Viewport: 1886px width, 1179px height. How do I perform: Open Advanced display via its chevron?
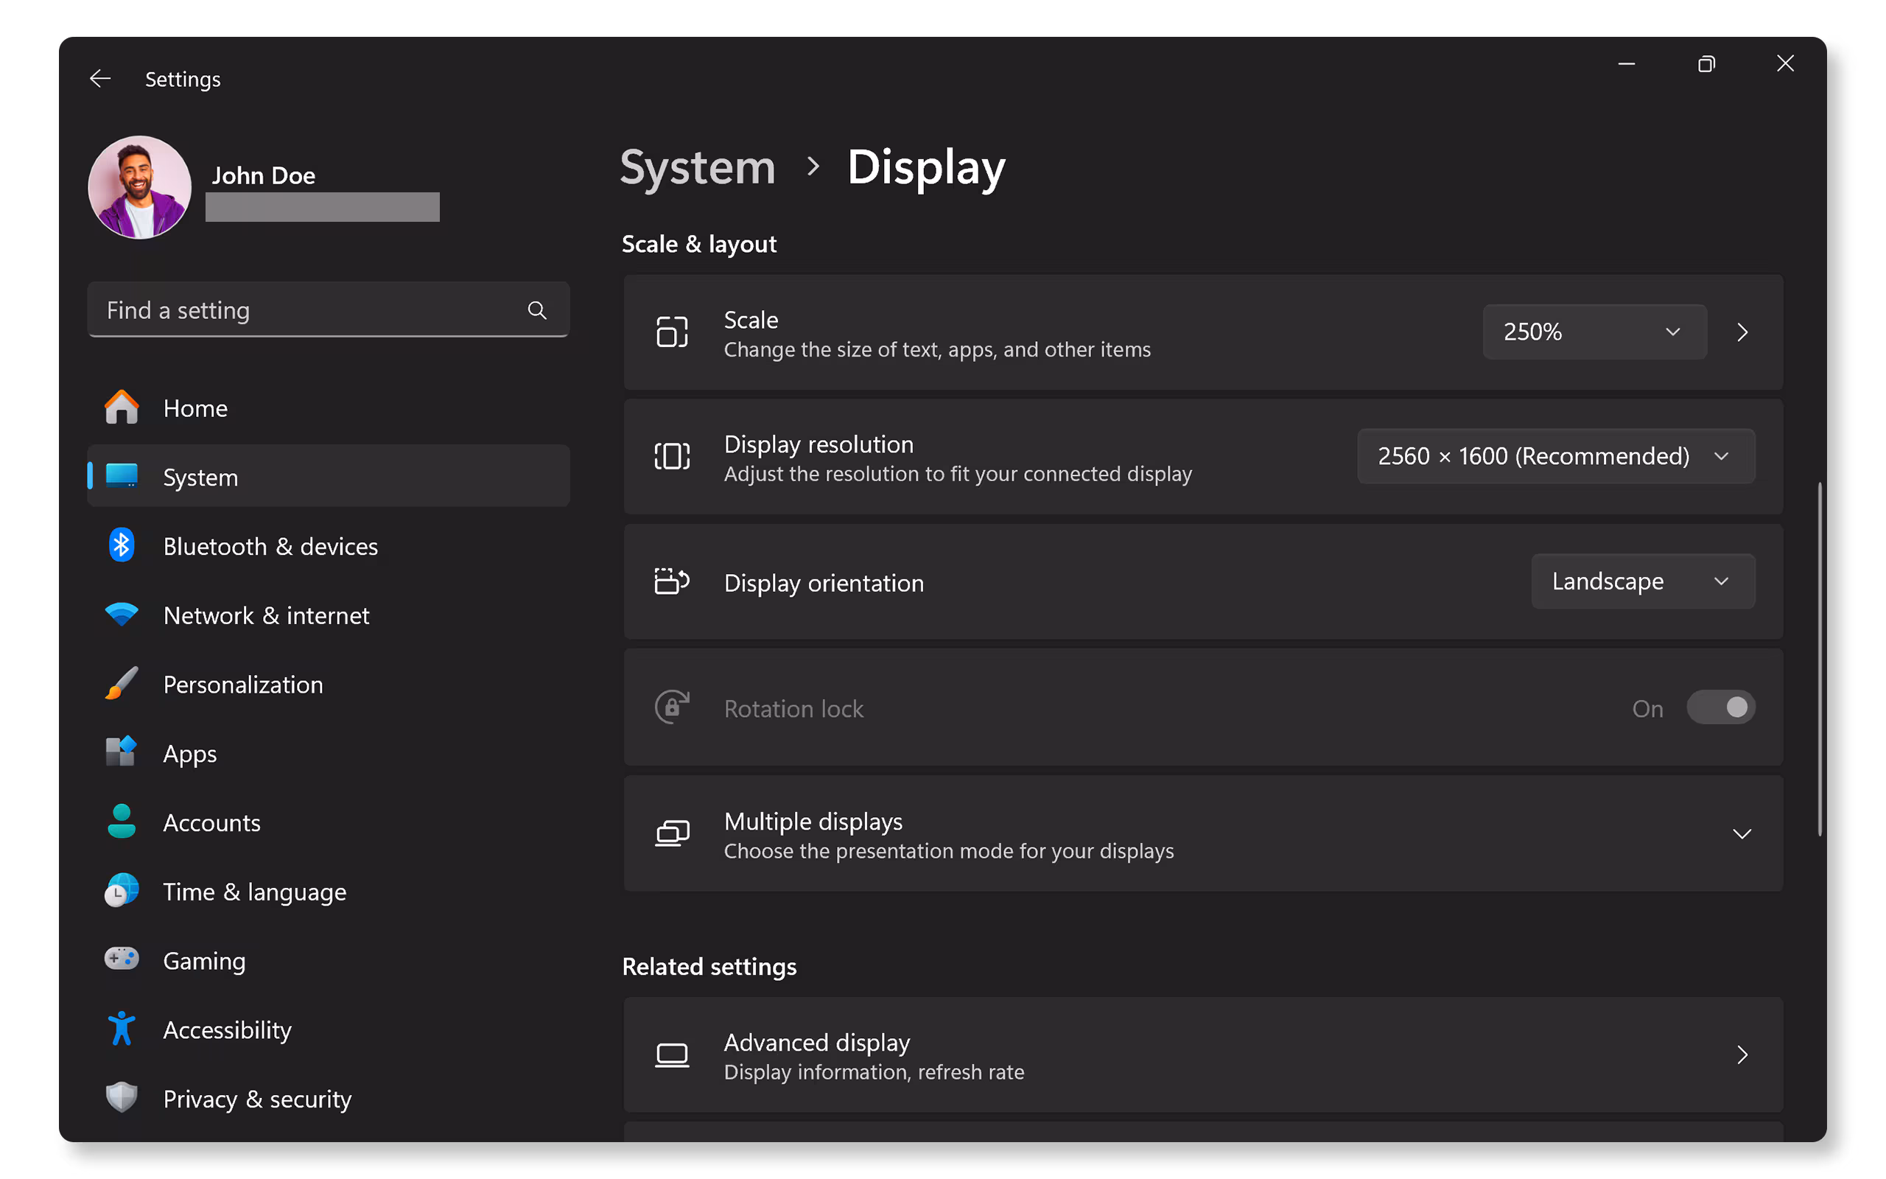click(1742, 1055)
